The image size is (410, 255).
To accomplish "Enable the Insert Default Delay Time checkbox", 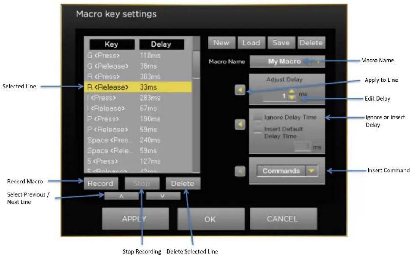I will [x=258, y=129].
